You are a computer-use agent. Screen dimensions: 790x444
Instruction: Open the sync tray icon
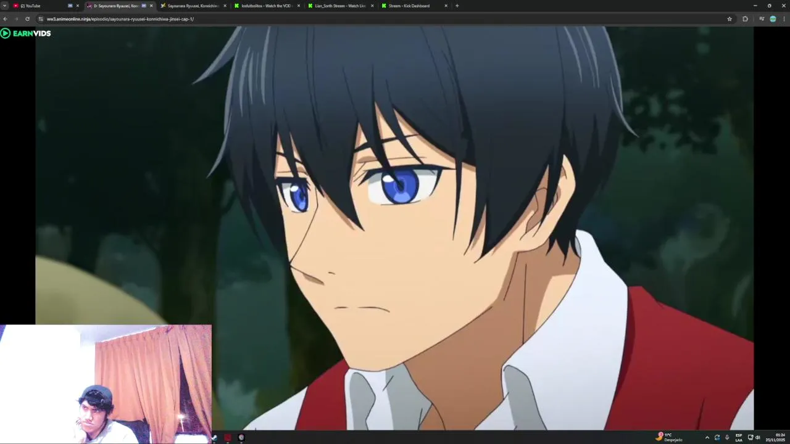pos(717,437)
